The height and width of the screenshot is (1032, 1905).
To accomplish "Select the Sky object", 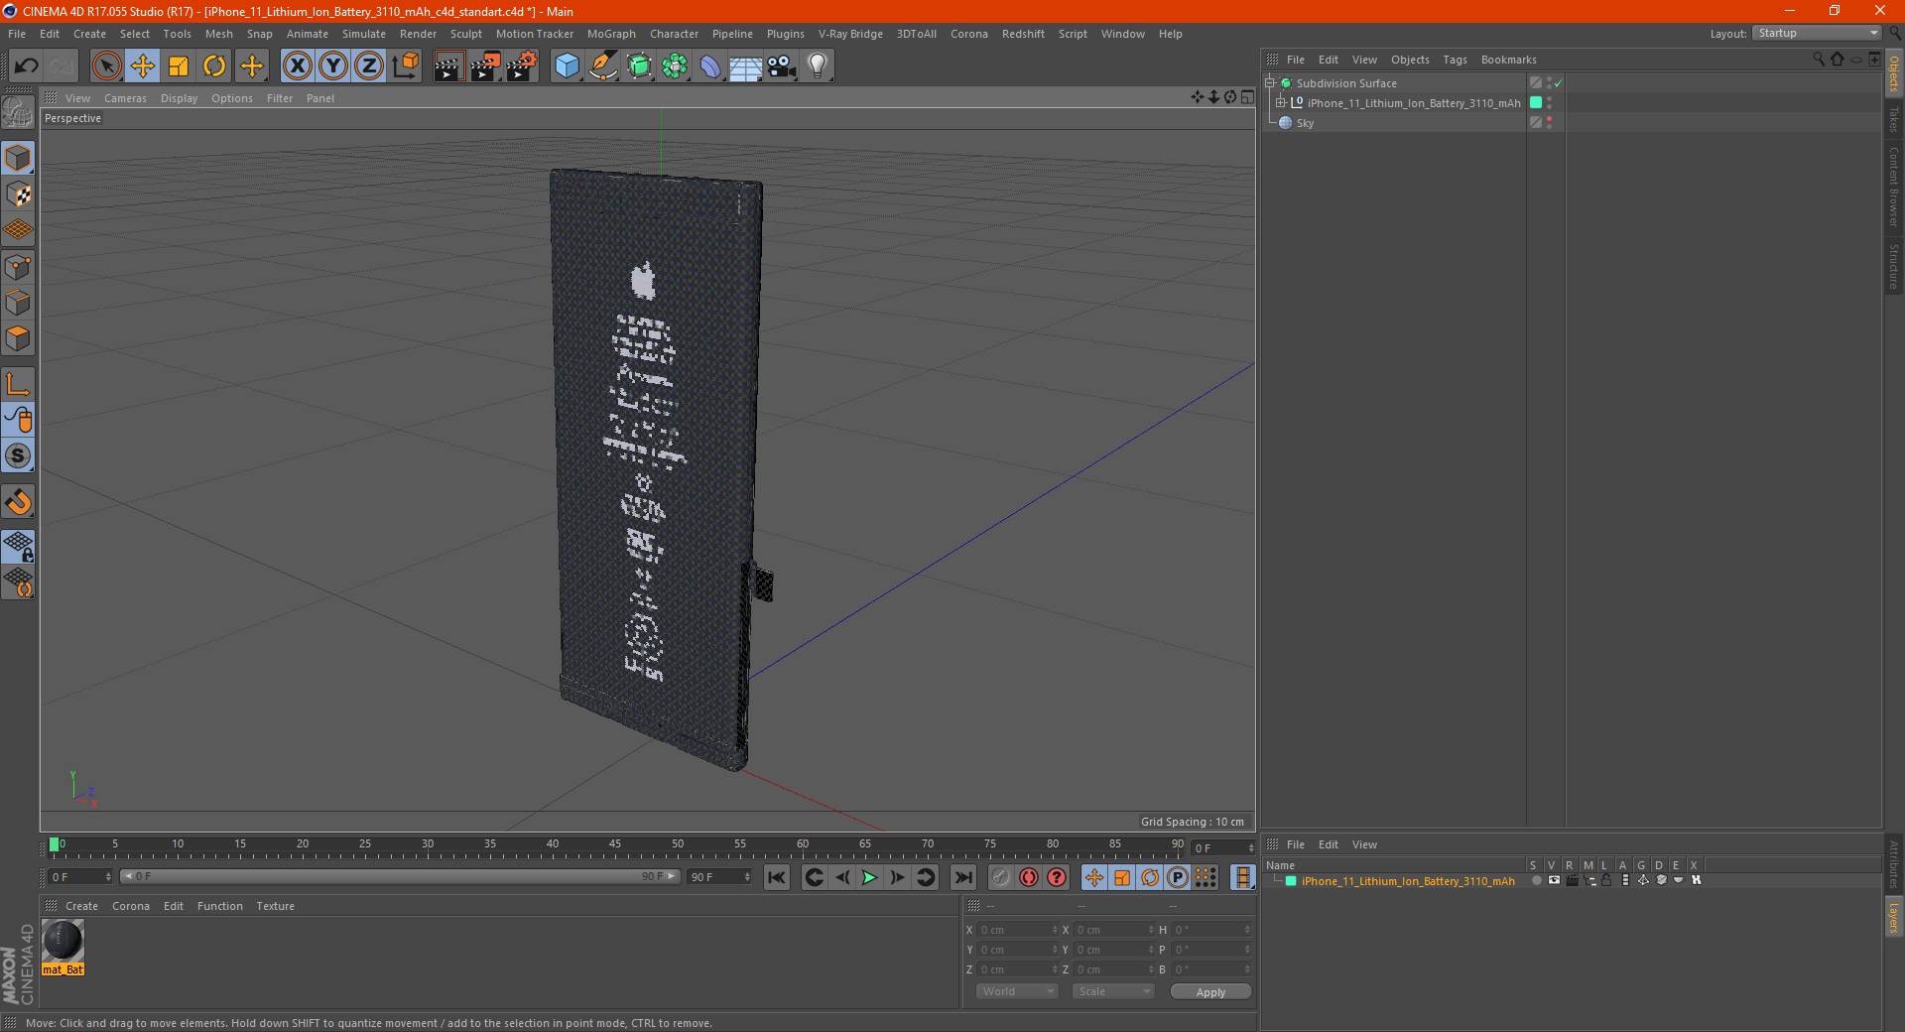I will point(1305,123).
